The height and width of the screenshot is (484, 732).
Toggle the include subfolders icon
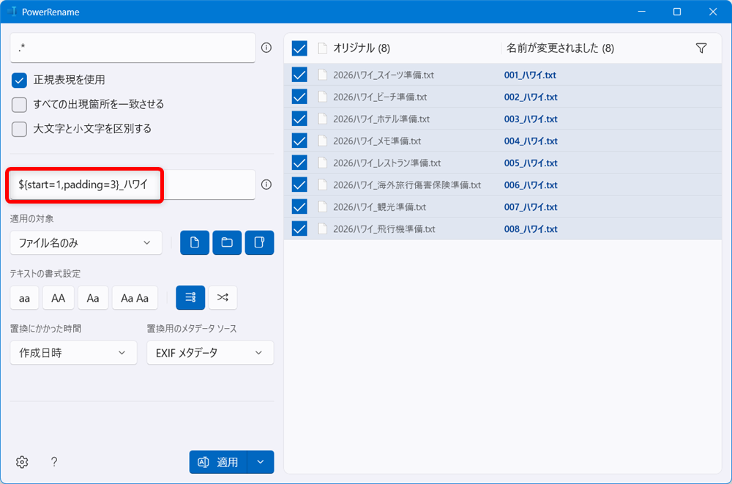pos(260,242)
